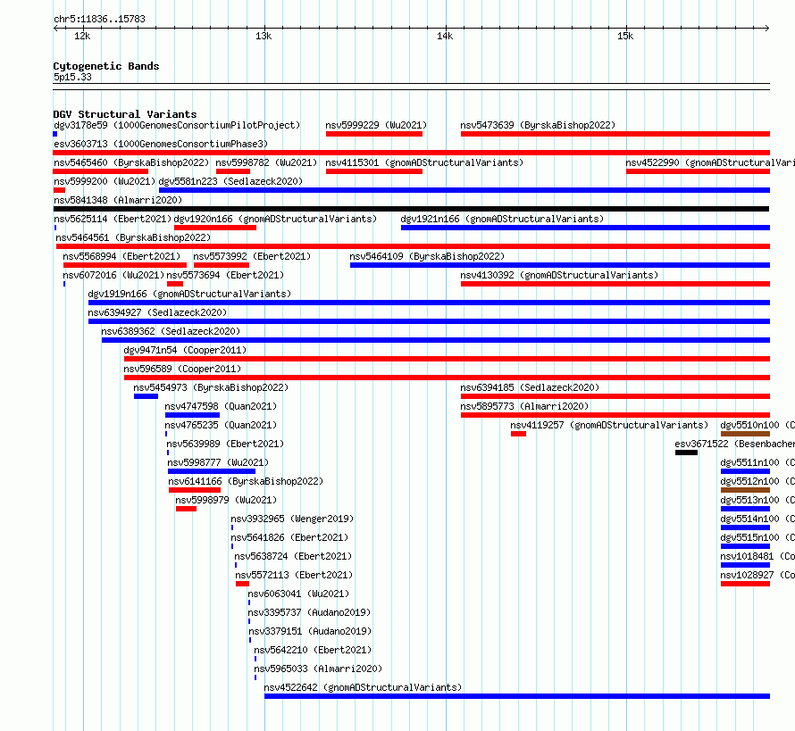Click nsv6072016 (Wu2021) label

[113, 275]
